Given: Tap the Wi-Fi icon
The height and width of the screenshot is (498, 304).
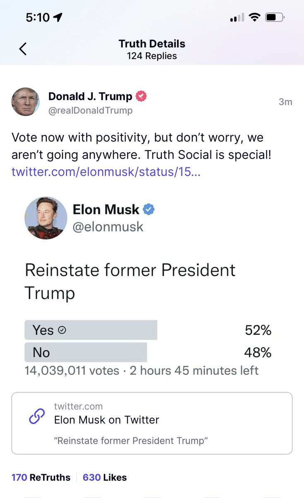Looking at the screenshot, I should coord(254,17).
